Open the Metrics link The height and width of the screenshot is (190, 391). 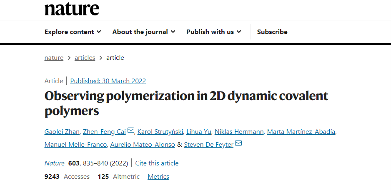(x=158, y=177)
